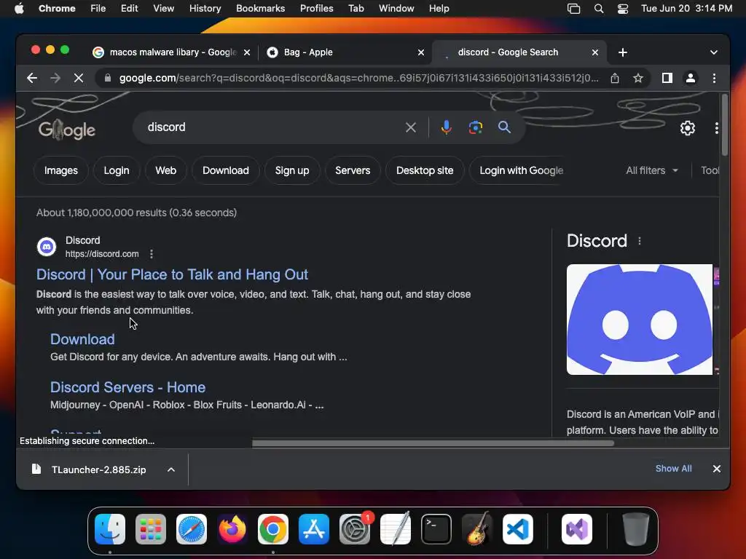Click the Discord favicon beside discord.com result
The width and height of the screenshot is (746, 559).
47,247
